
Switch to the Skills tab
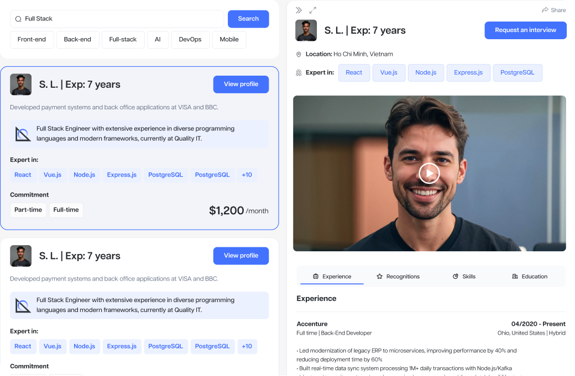point(464,277)
